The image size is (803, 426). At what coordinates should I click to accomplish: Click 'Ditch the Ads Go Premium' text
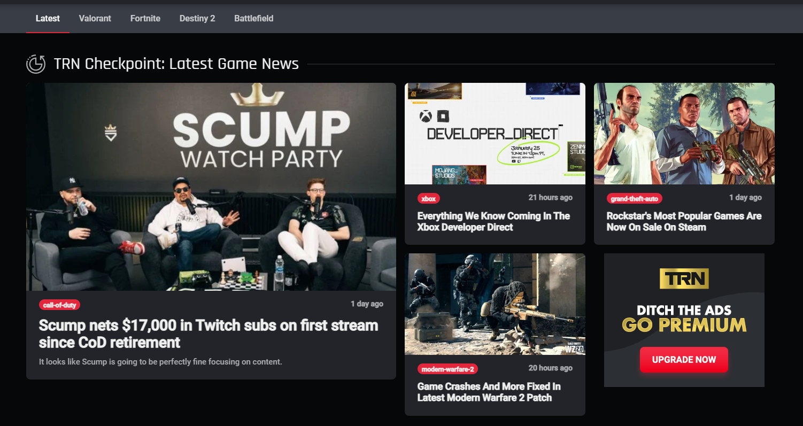click(x=684, y=319)
